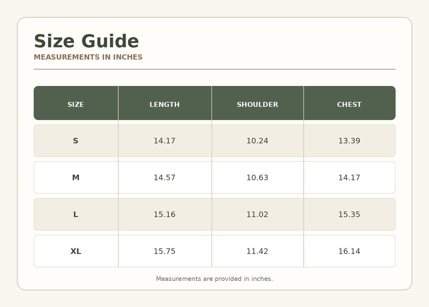This screenshot has height=307, width=429.
Task: Click length value 14.57
Action: [164, 178]
